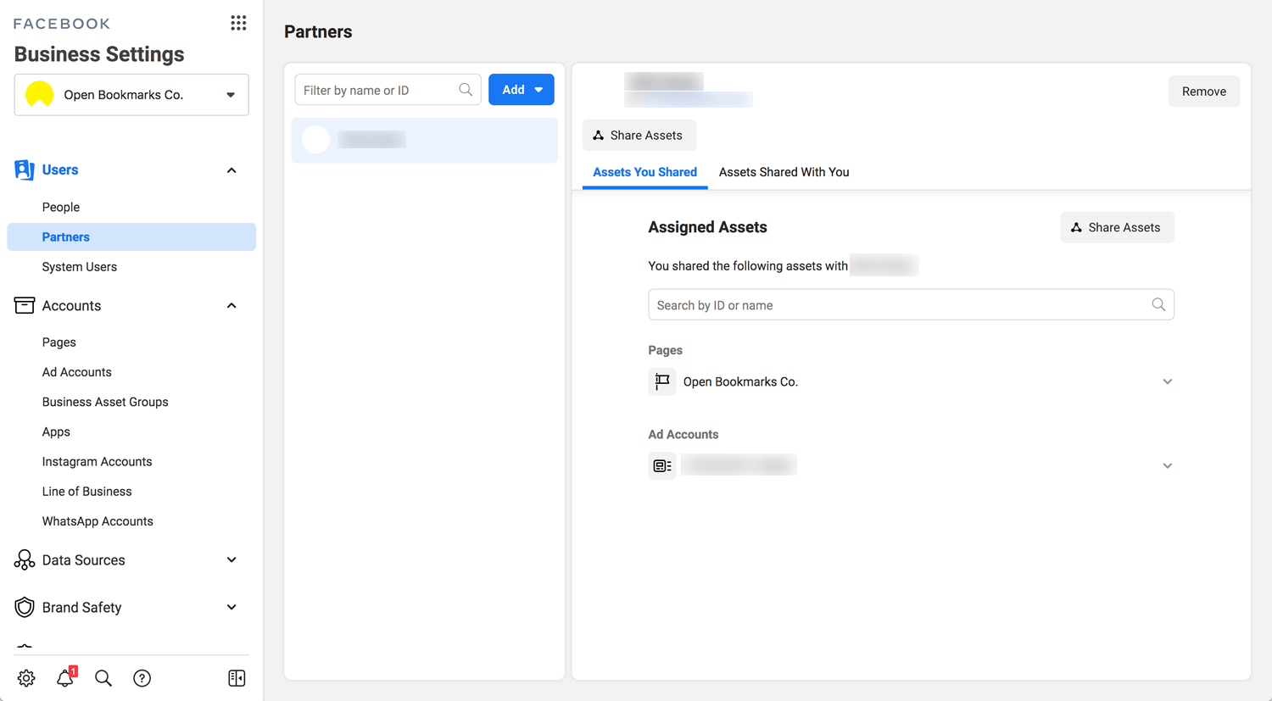Viewport: 1272px width, 701px height.
Task: Select Partners in sidebar
Action: (x=131, y=236)
